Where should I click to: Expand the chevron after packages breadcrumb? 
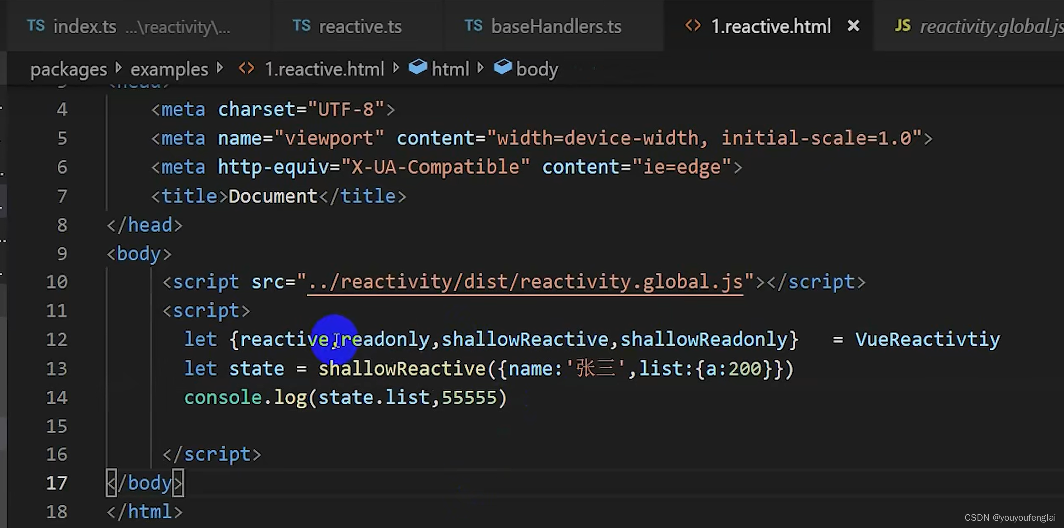click(x=119, y=68)
